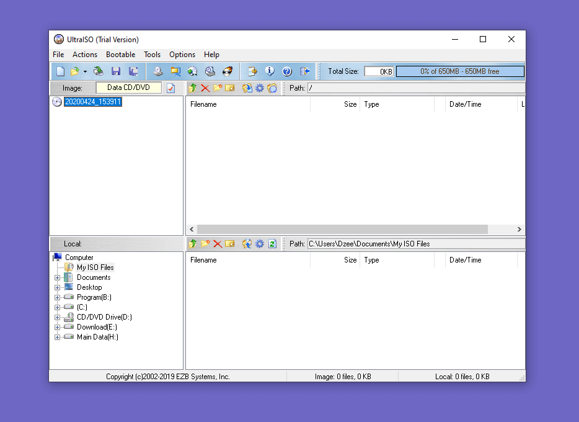579x422 pixels.
Task: Expand the Desktop tree node
Action: tap(57, 287)
